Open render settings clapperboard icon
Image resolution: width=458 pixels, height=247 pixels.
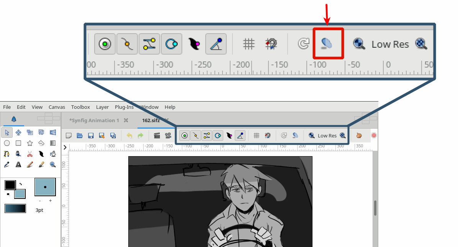click(x=157, y=136)
